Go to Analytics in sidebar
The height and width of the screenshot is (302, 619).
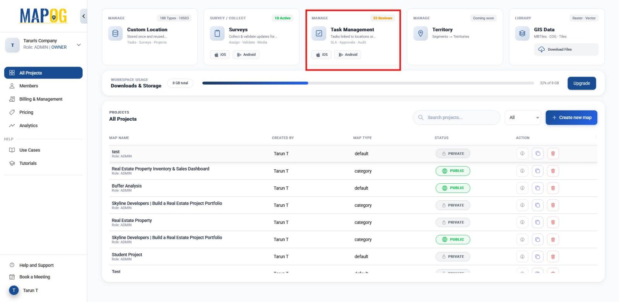tap(28, 126)
